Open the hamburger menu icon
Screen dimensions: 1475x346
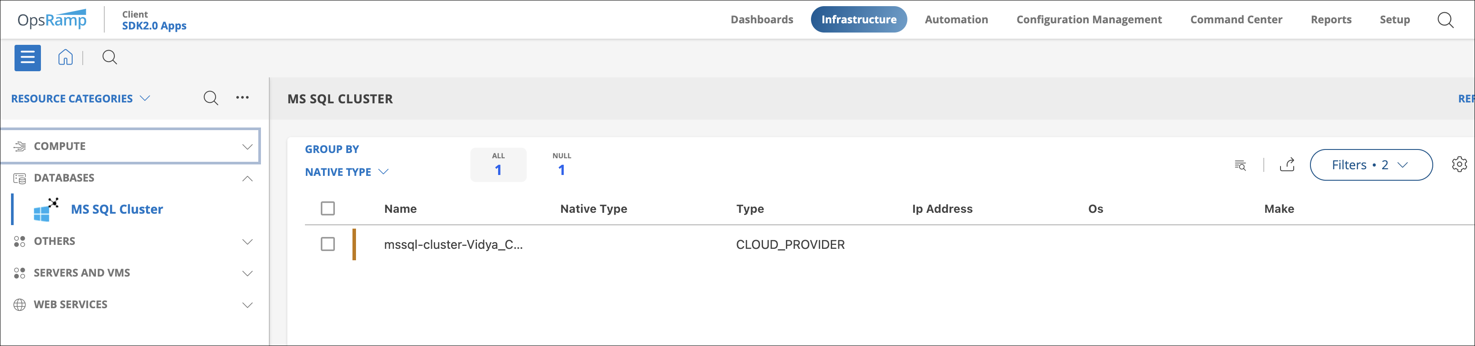tap(27, 57)
